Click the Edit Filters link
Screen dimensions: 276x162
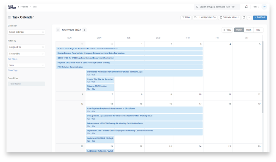click(x=12, y=59)
